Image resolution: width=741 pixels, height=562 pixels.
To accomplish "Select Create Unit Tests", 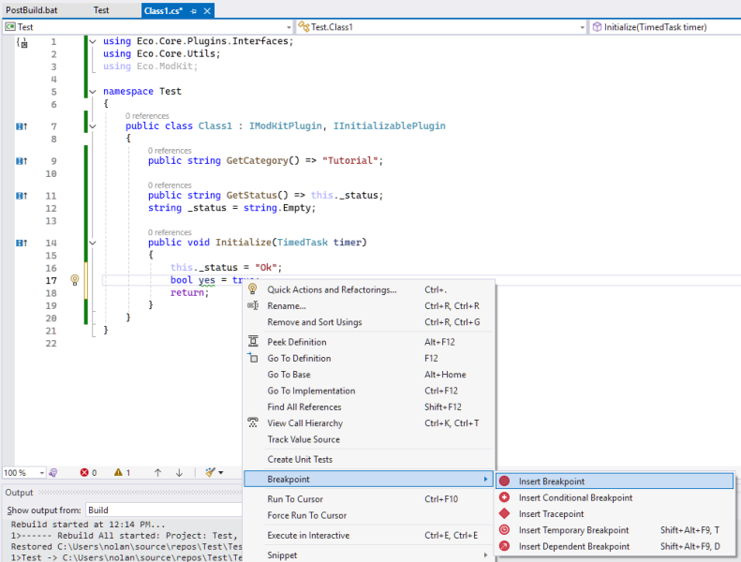I will click(368, 459).
